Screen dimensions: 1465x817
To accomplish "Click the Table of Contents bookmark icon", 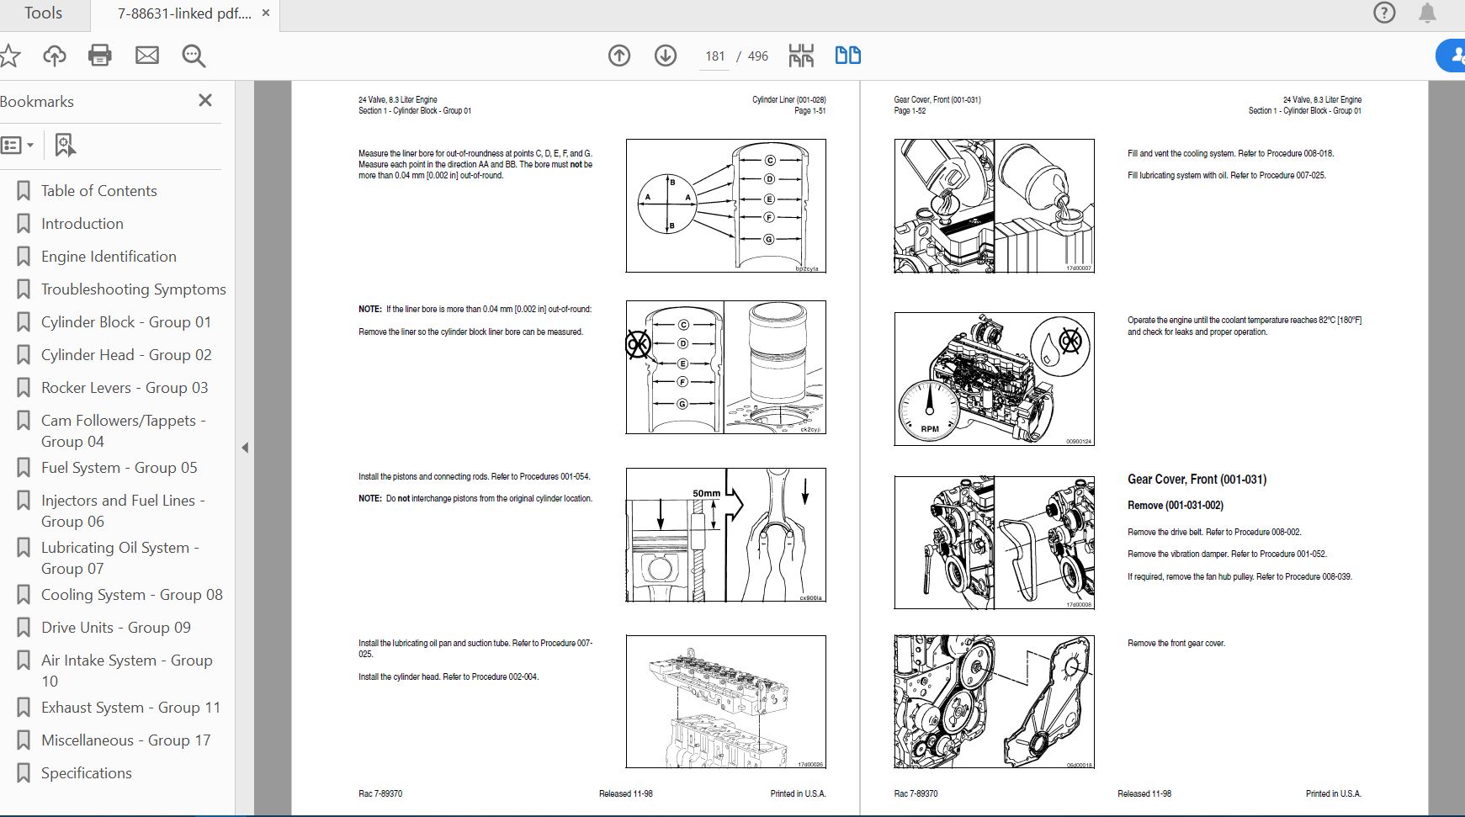I will (x=24, y=191).
